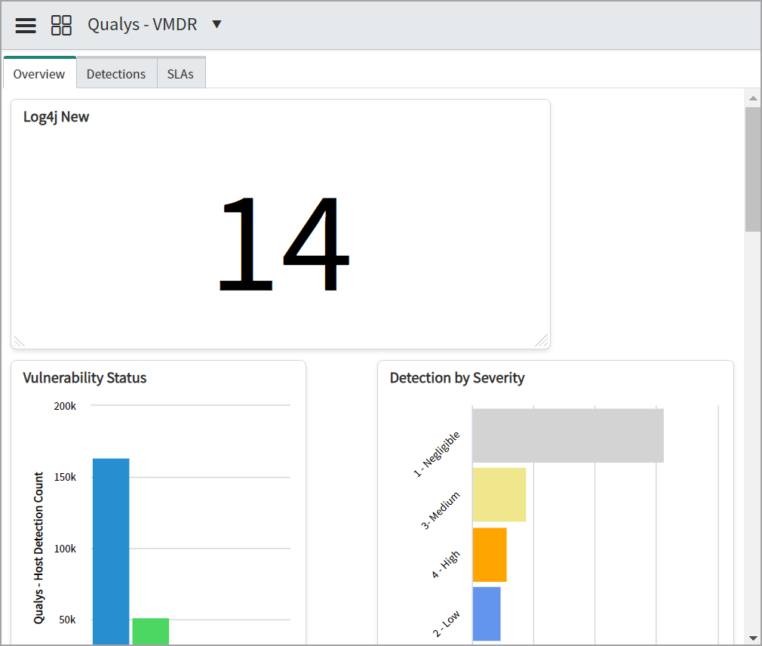Click the 3- Medium axis label
Screen dimensions: 762x646
pos(441,510)
